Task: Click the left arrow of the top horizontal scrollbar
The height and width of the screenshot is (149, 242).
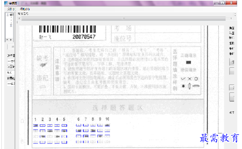Action: 19,18
